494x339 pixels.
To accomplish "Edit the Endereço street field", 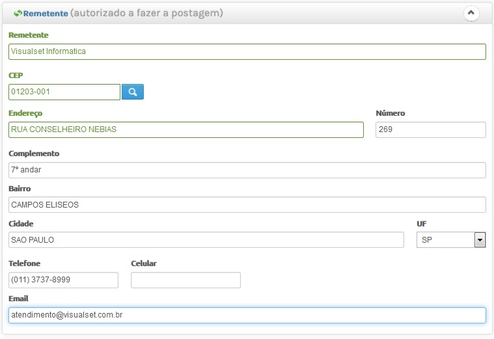I will coord(186,129).
